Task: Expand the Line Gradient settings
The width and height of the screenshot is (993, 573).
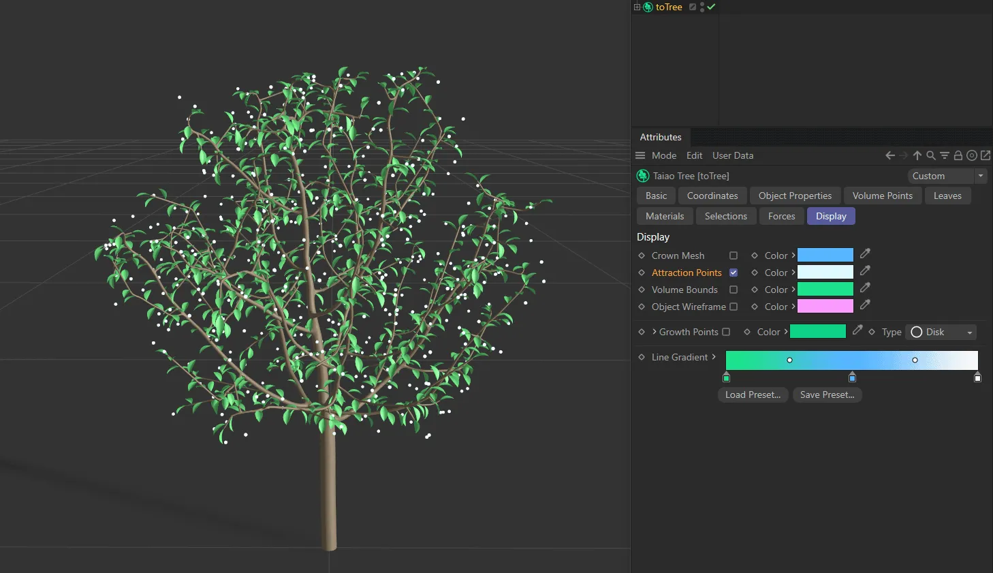Action: (x=714, y=357)
